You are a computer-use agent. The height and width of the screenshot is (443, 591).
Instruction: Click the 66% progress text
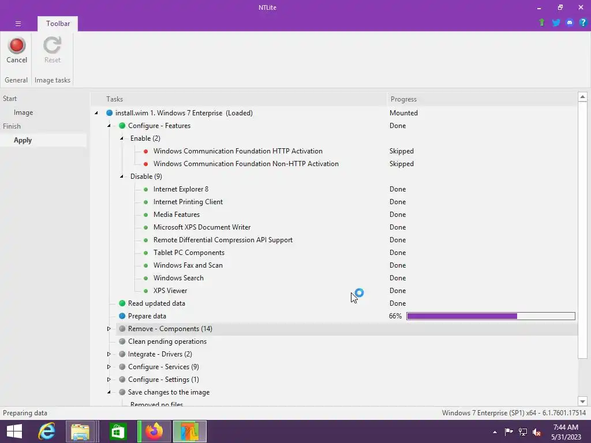(395, 316)
